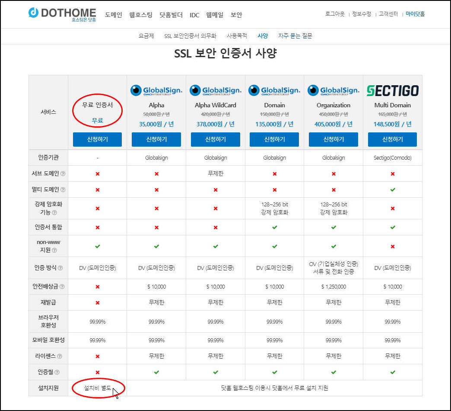Click Domain column 128~256 bit 강제 암호화 cell
Image resolution: width=451 pixels, height=411 pixels.
coord(274,208)
